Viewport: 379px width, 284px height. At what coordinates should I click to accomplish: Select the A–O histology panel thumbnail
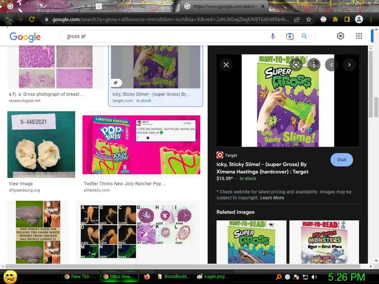[138, 232]
